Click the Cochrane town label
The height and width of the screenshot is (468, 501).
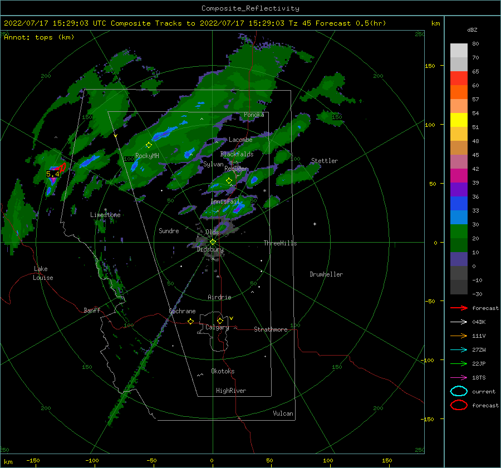182,311
